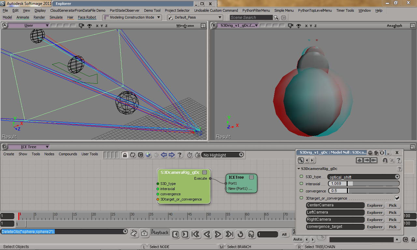Screen dimensions: 417x250
Task: Toggle S3D_type animation icon
Action: (301, 176)
